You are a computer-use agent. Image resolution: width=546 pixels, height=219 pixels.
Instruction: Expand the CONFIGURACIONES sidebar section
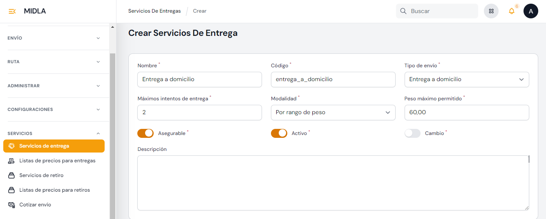tap(54, 109)
